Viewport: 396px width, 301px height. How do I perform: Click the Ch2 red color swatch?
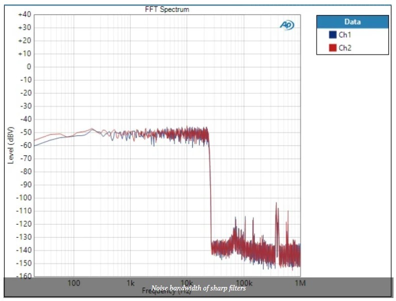click(332, 48)
